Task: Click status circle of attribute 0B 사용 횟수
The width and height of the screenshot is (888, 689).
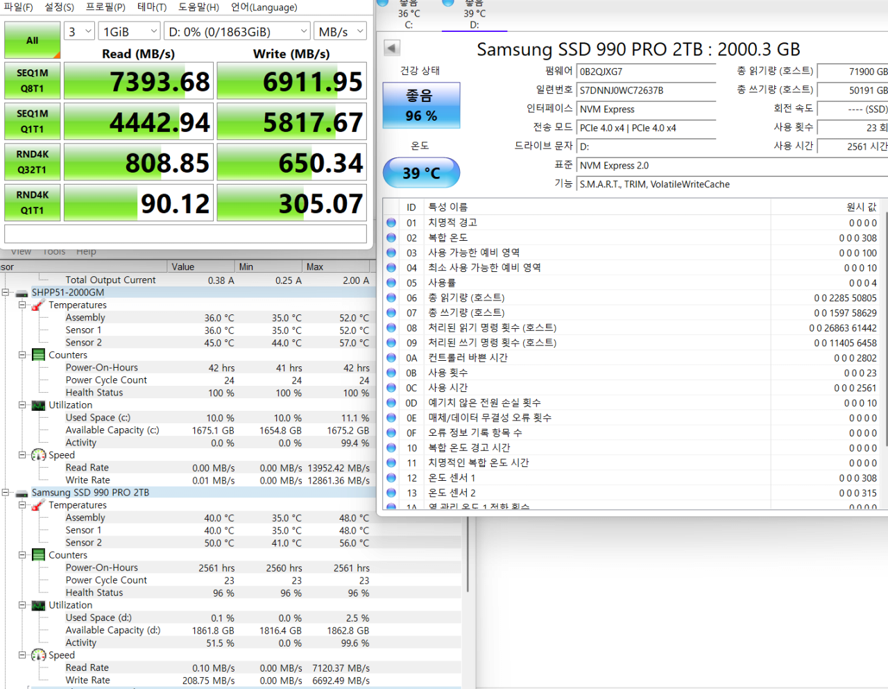Action: pyautogui.click(x=391, y=373)
